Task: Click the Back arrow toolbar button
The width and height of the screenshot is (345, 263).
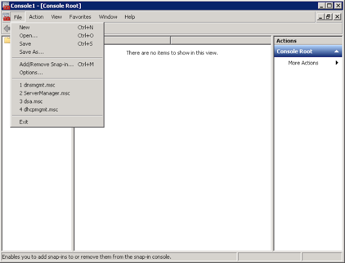Action: click(x=7, y=29)
